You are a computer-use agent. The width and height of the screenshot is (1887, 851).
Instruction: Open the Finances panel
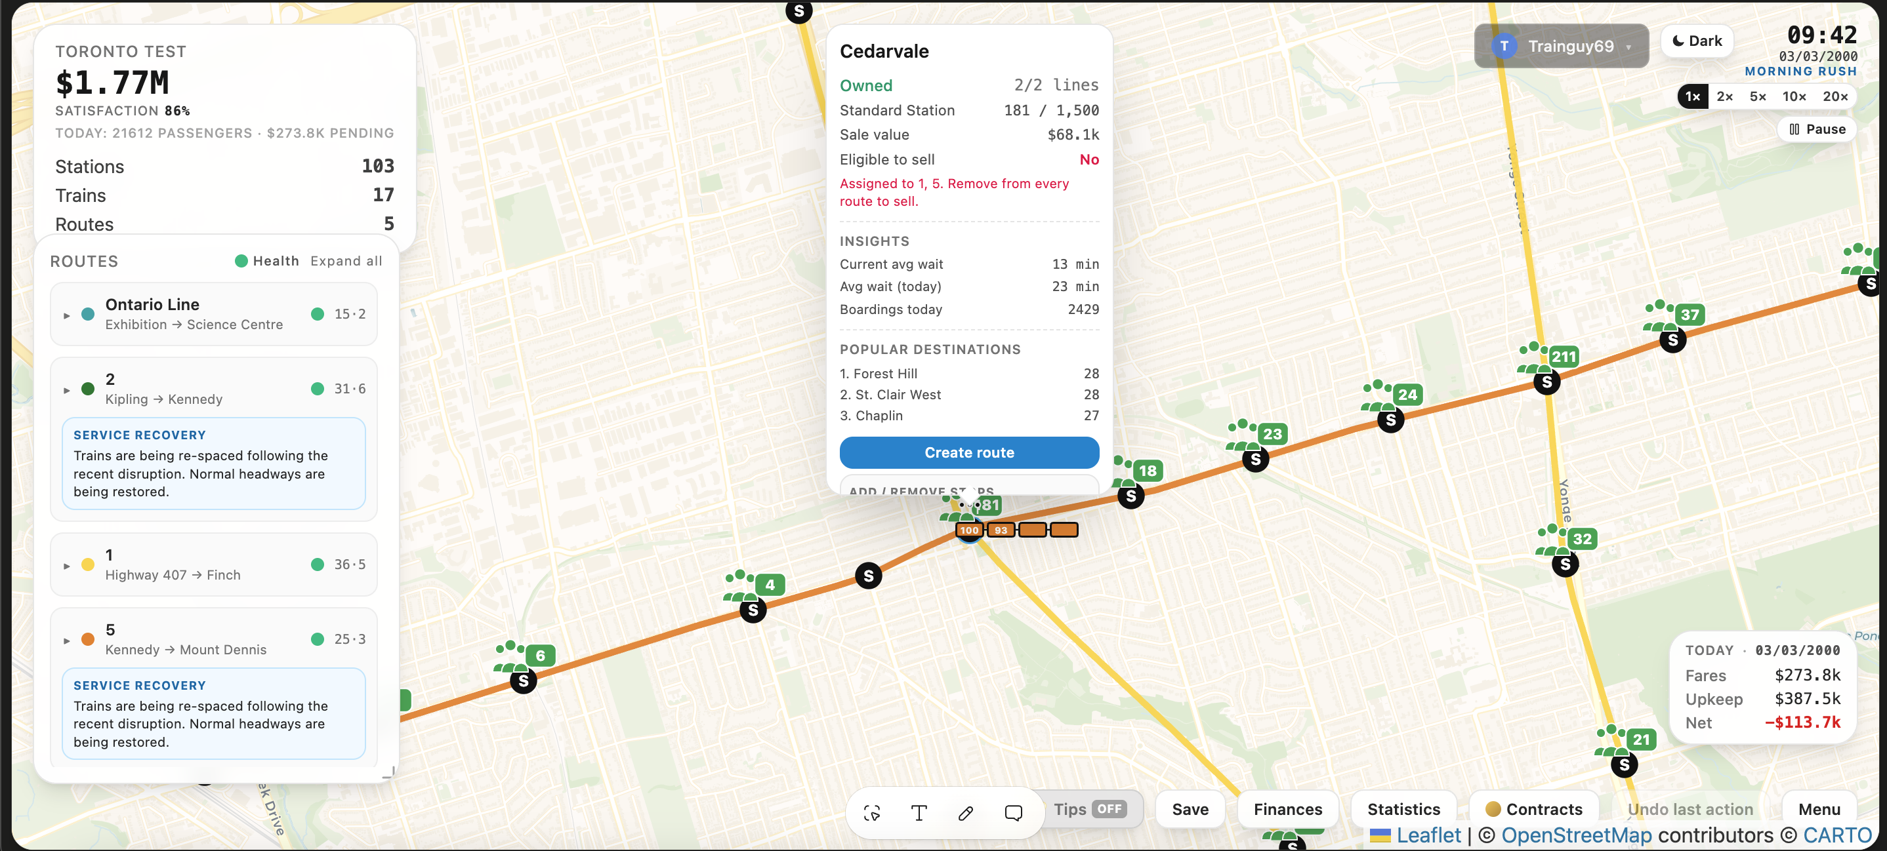(x=1287, y=809)
